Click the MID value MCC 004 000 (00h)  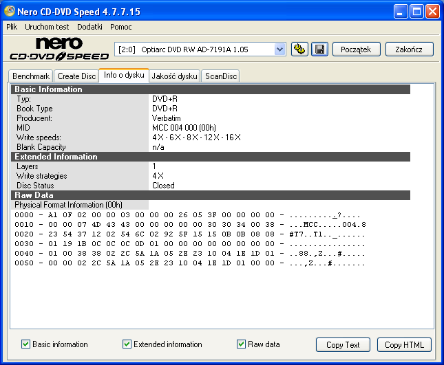coord(184,128)
